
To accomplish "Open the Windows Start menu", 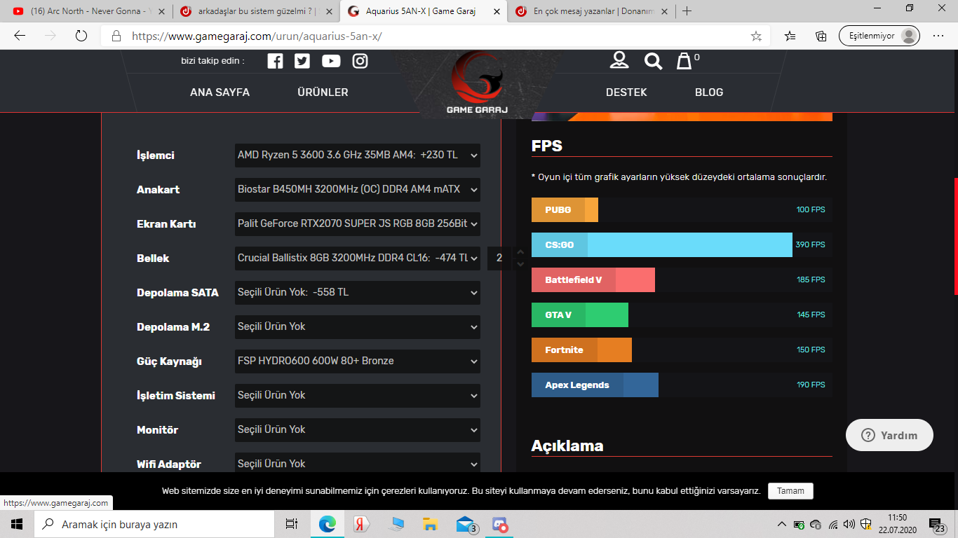I will point(16,524).
